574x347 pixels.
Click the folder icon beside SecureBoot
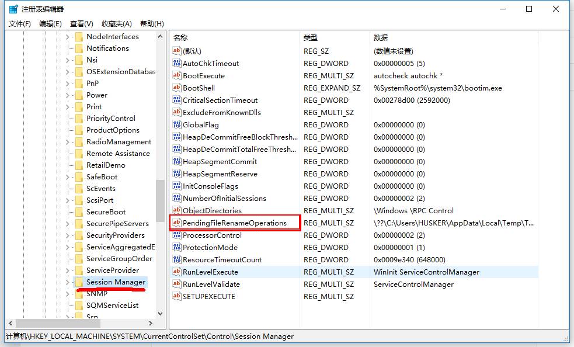pyautogui.click(x=79, y=212)
